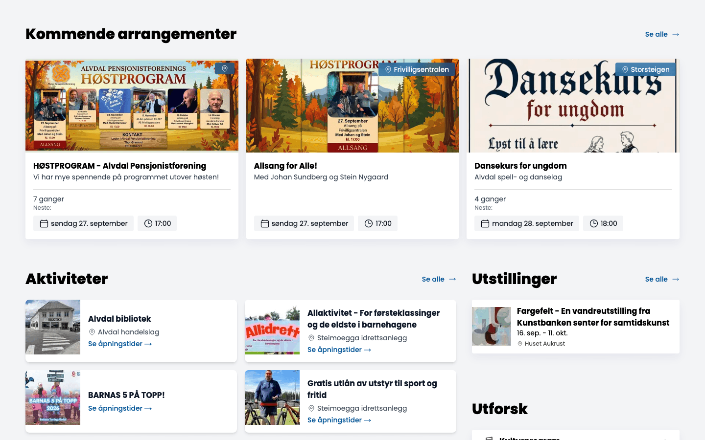Click søndag 27. september chip in HØSTPROGRAM card

coord(83,223)
